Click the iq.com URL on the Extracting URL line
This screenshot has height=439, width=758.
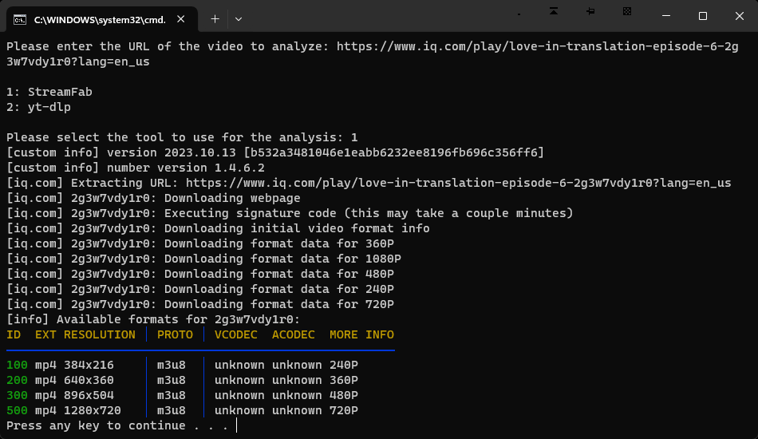coord(458,183)
